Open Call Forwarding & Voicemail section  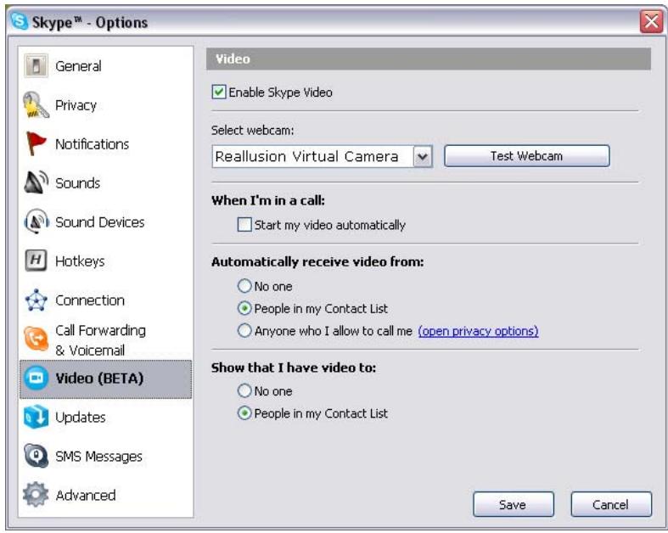(100, 340)
